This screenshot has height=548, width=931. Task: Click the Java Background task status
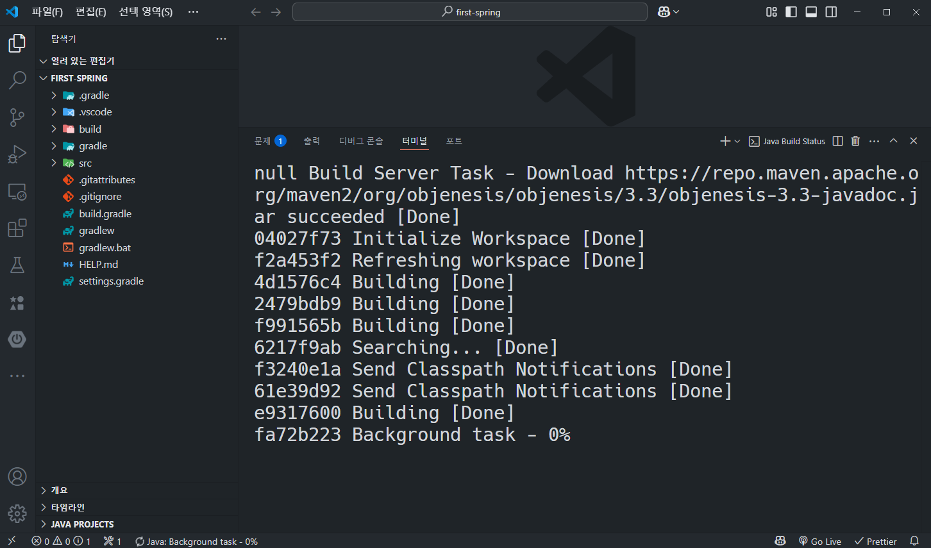click(x=196, y=542)
